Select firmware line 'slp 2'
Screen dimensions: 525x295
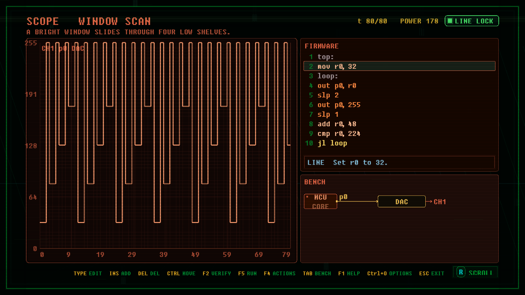[399, 95]
